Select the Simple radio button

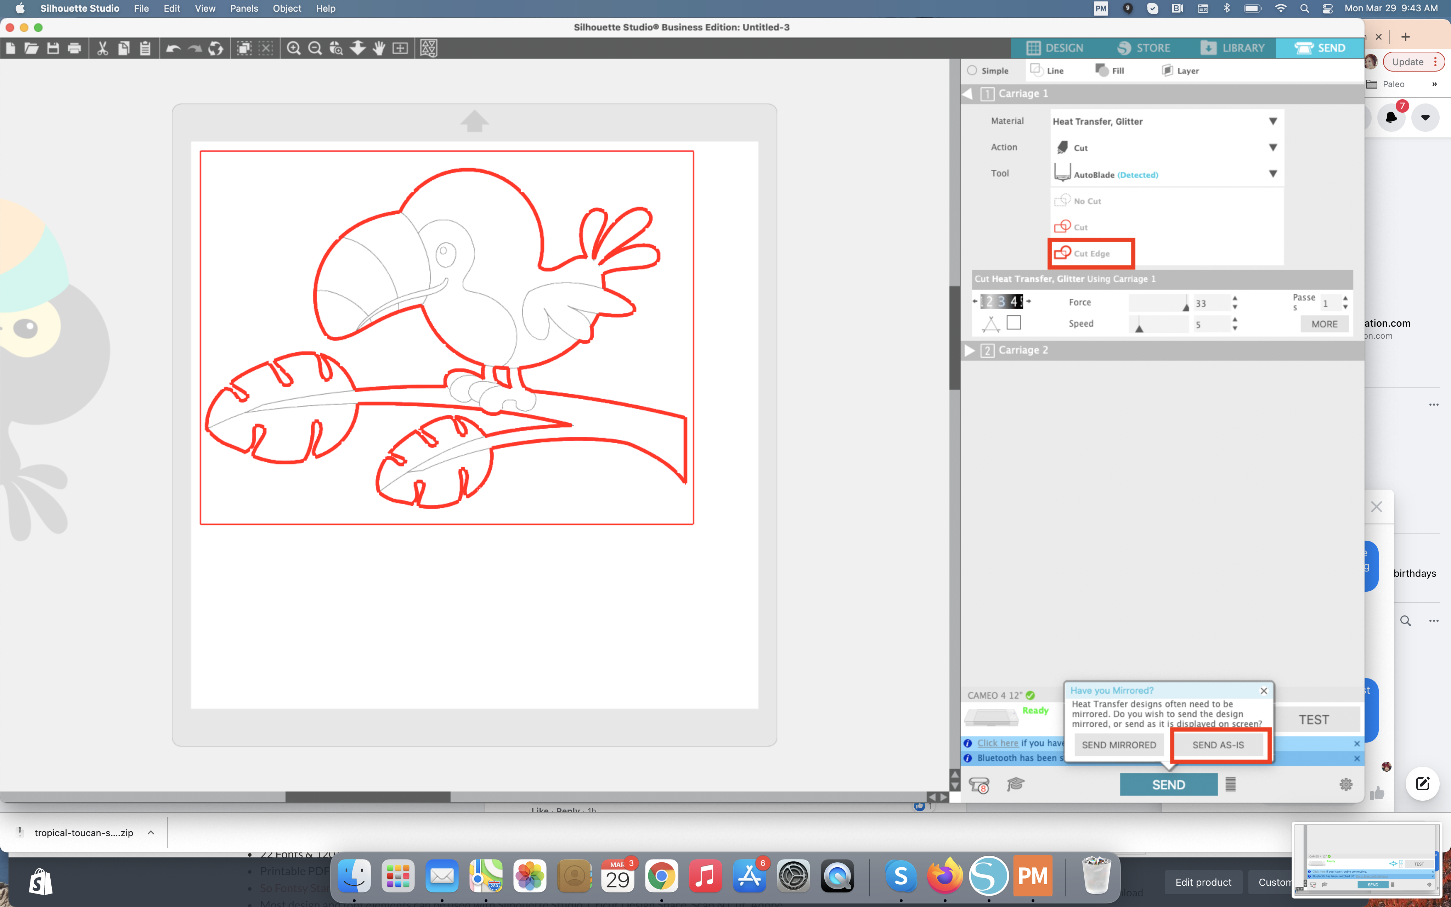[x=972, y=71]
